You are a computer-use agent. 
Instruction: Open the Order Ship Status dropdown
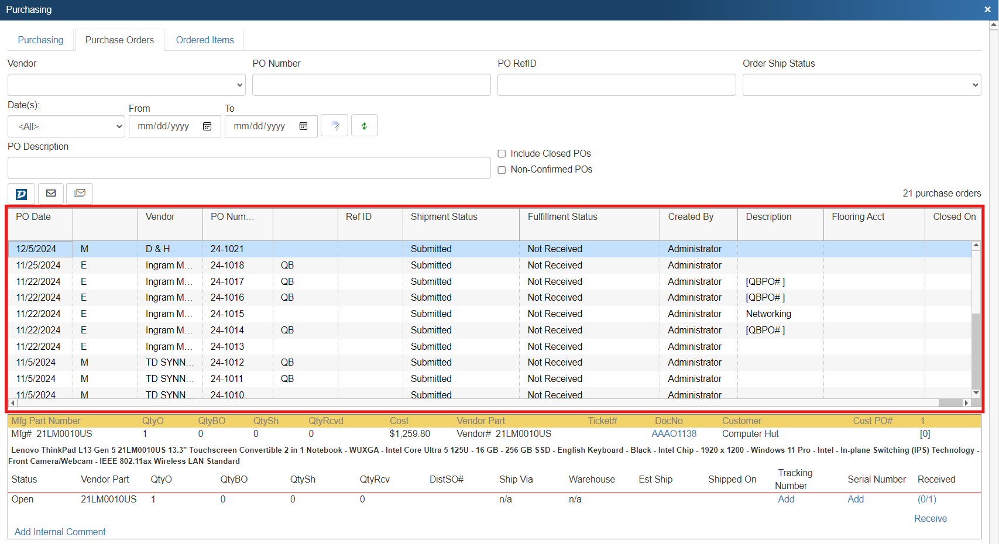coord(861,85)
